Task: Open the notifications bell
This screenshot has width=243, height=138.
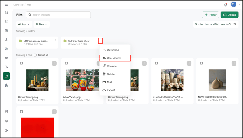Action: point(226,4)
